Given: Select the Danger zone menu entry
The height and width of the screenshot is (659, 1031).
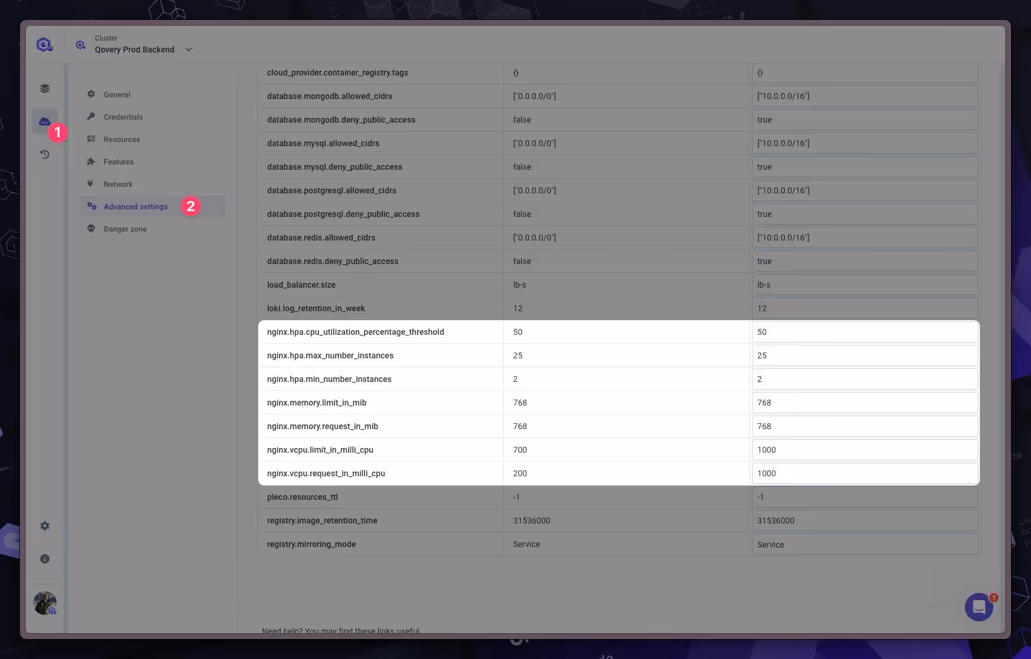Looking at the screenshot, I should coord(124,229).
